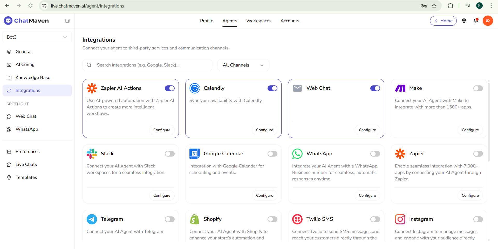Disable the Zapier AI Actions toggle
The height and width of the screenshot is (249, 498).
[170, 88]
